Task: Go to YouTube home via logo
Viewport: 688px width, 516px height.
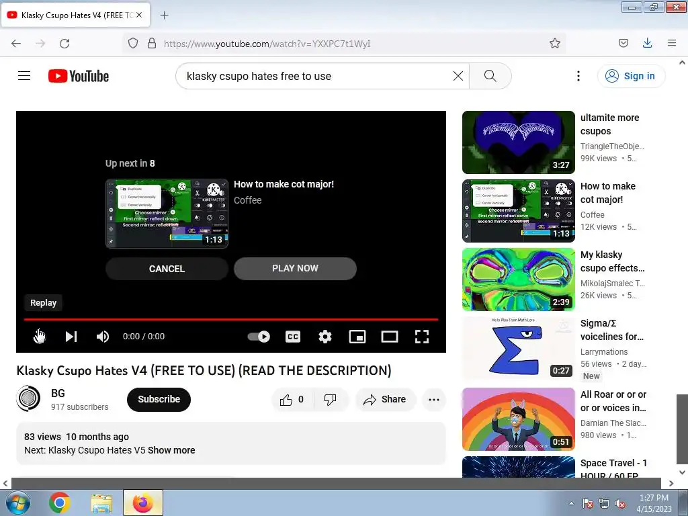Action: (79, 76)
